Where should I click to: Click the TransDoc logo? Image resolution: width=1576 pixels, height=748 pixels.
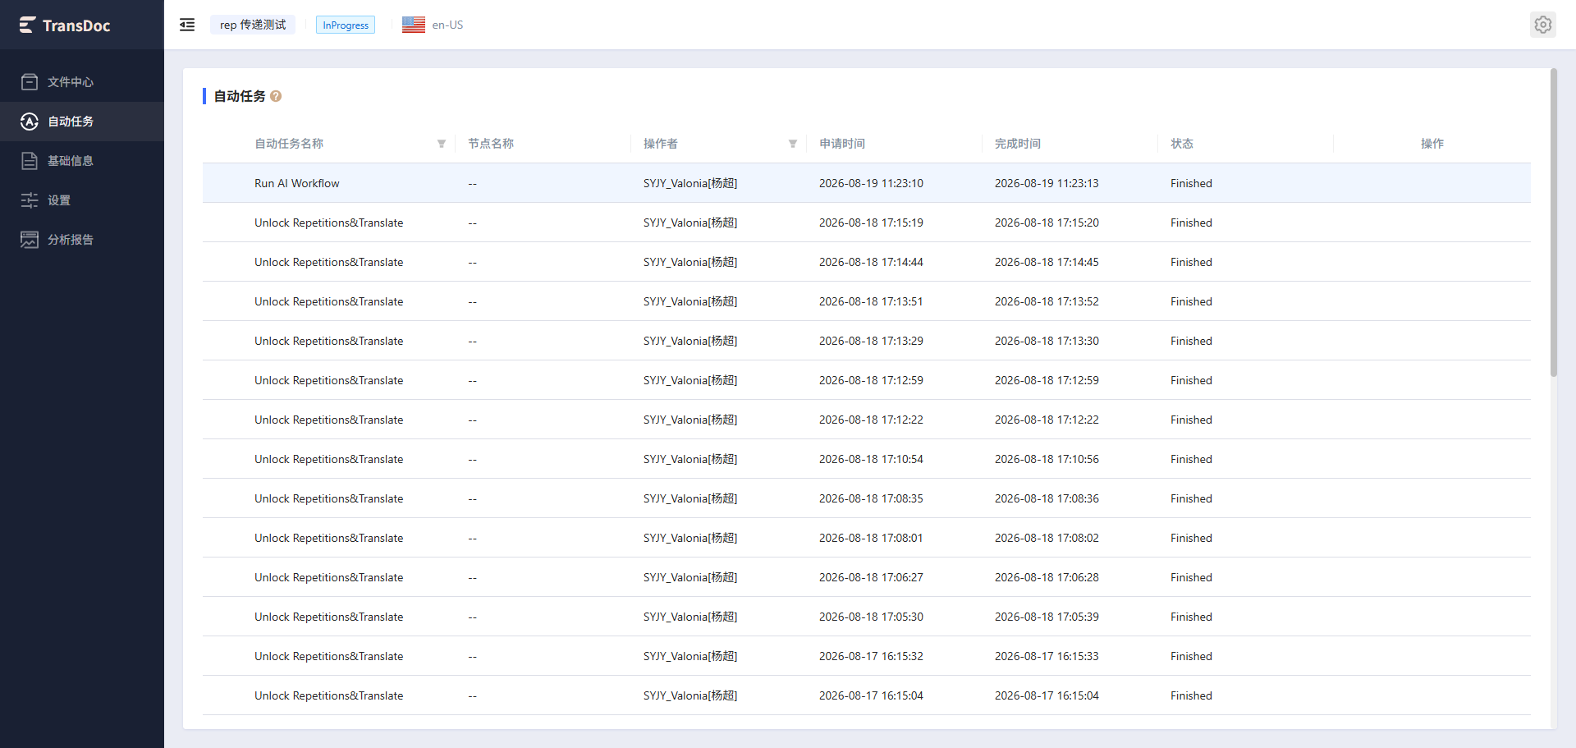pos(65,25)
